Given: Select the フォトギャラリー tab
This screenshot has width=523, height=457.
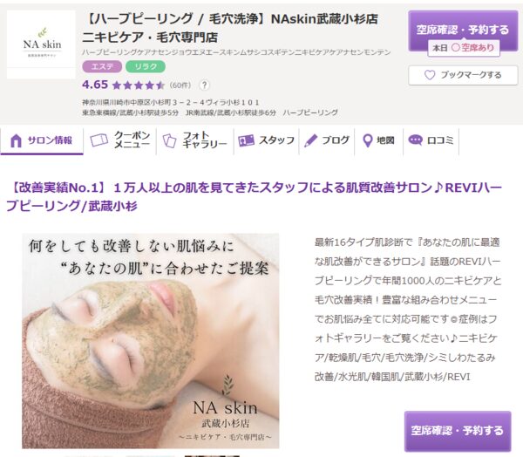Looking at the screenshot, I should click(x=195, y=140).
